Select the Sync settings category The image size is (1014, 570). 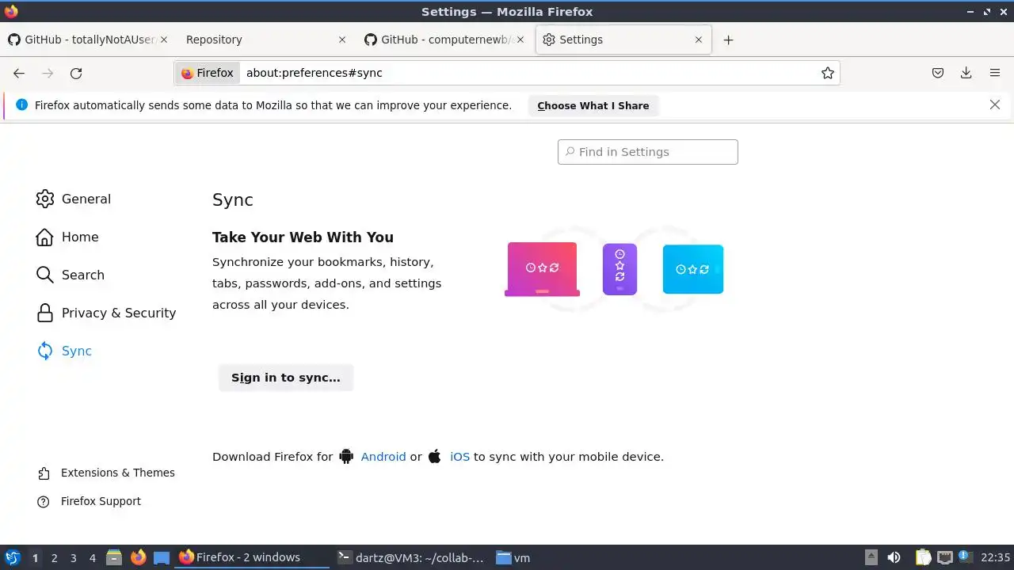[64, 351]
